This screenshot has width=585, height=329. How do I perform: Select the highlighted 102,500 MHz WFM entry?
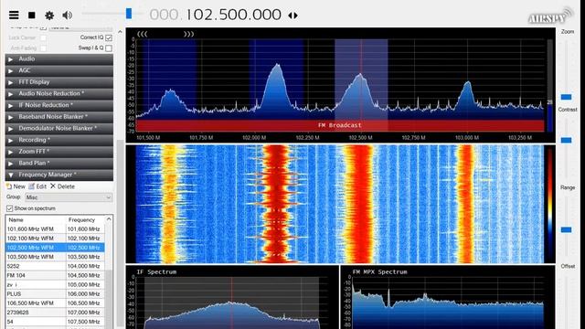coord(55,248)
